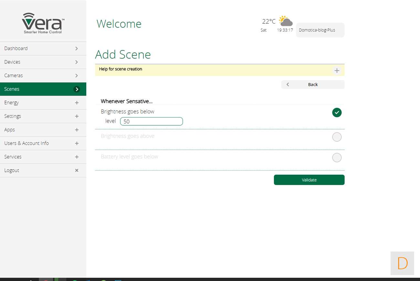
Task: Click the Vera logo
Action: tap(43, 23)
